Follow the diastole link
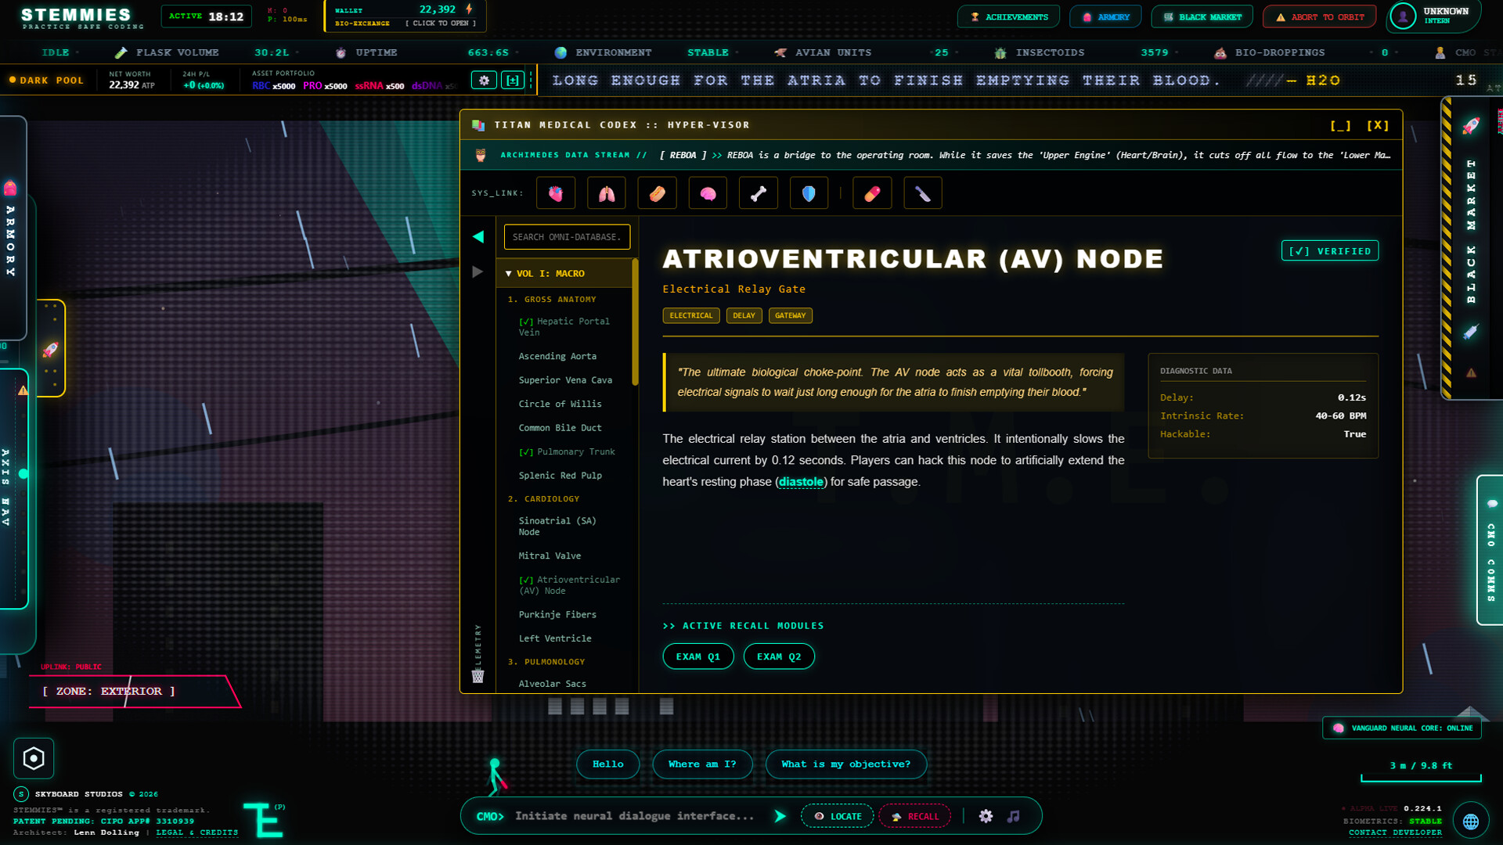Screen dimensions: 1503x845 [x=801, y=482]
